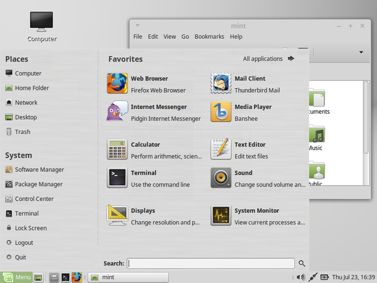This screenshot has height=283, width=377.
Task: Open the Calculator application
Action: coord(154,150)
